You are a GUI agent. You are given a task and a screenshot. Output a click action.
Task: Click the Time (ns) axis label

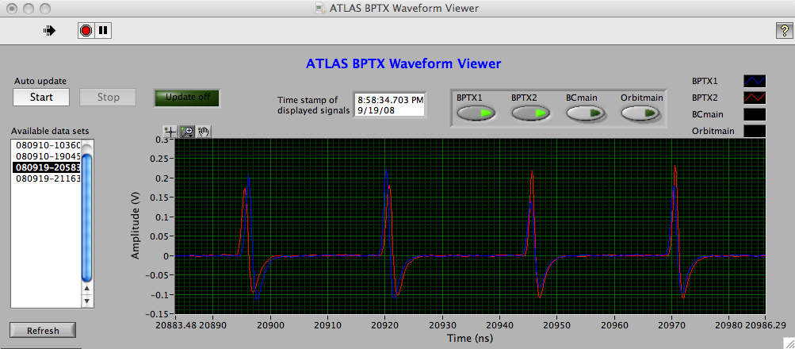pyautogui.click(x=469, y=337)
